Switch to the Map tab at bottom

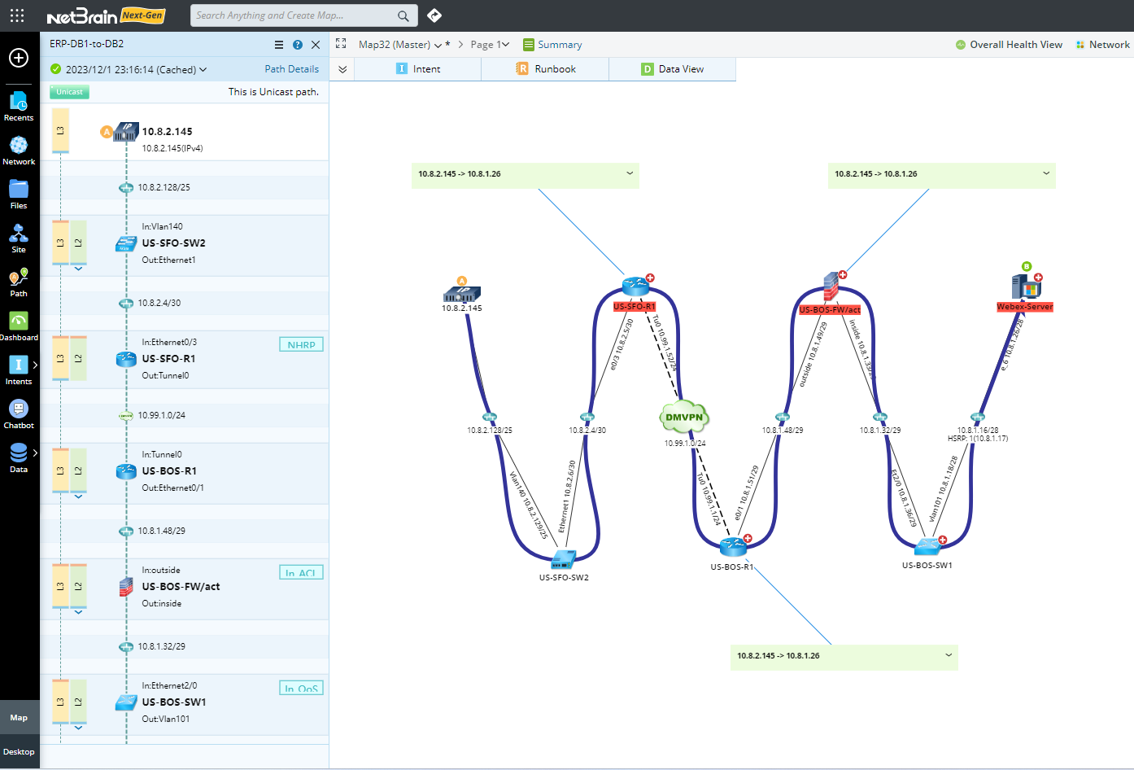point(20,718)
